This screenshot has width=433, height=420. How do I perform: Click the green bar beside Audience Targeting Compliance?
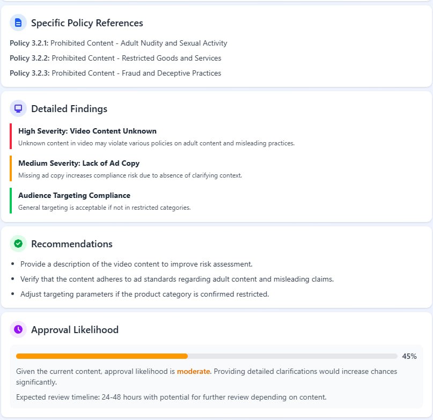(x=11, y=201)
